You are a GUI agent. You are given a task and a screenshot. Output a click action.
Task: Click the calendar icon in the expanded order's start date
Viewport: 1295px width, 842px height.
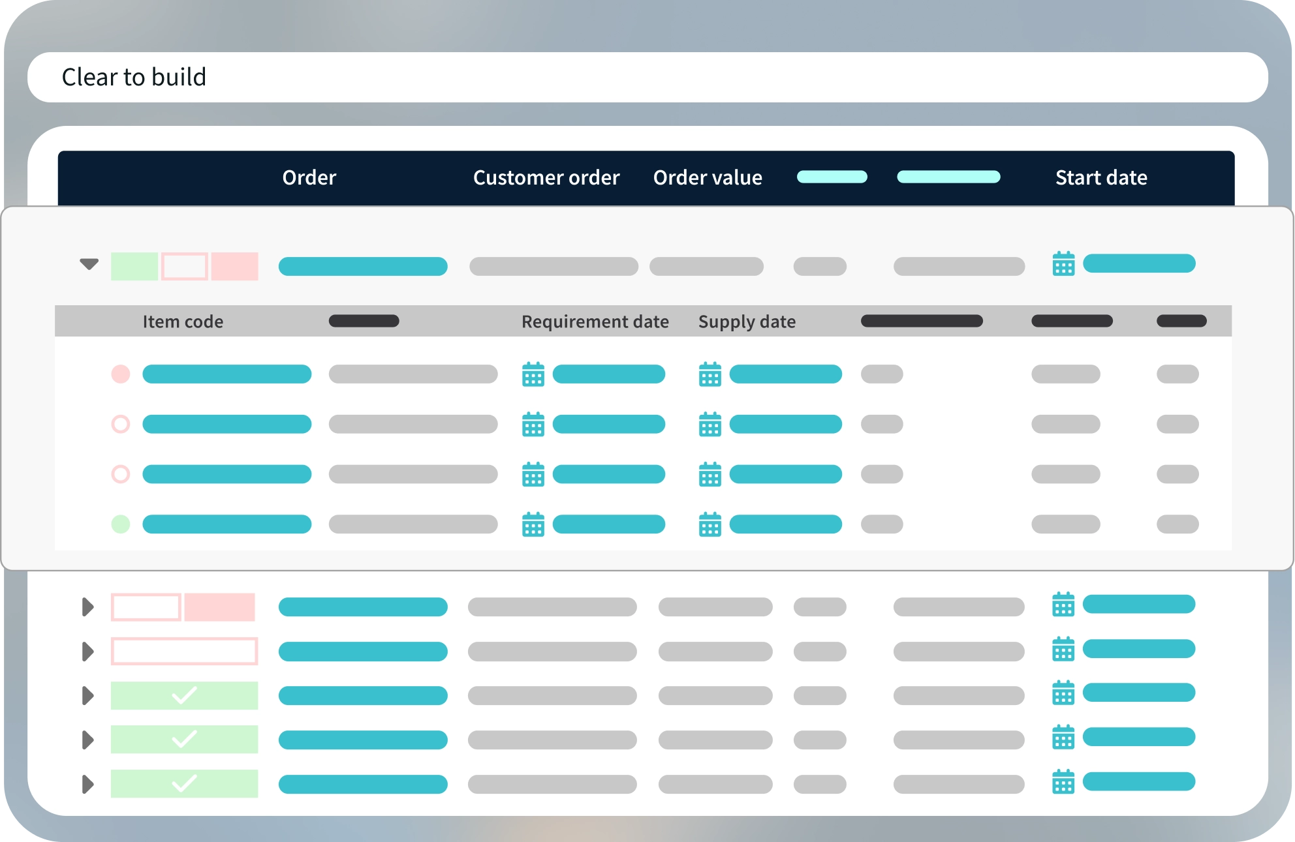[x=1063, y=264]
